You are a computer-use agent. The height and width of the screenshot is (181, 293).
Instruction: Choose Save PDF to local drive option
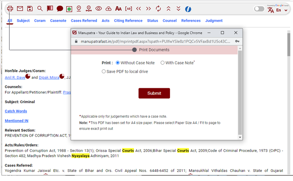(x=104, y=71)
